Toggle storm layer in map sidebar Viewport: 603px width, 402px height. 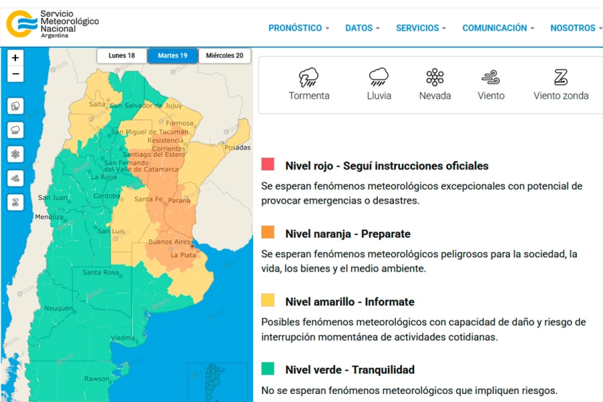pos(15,106)
